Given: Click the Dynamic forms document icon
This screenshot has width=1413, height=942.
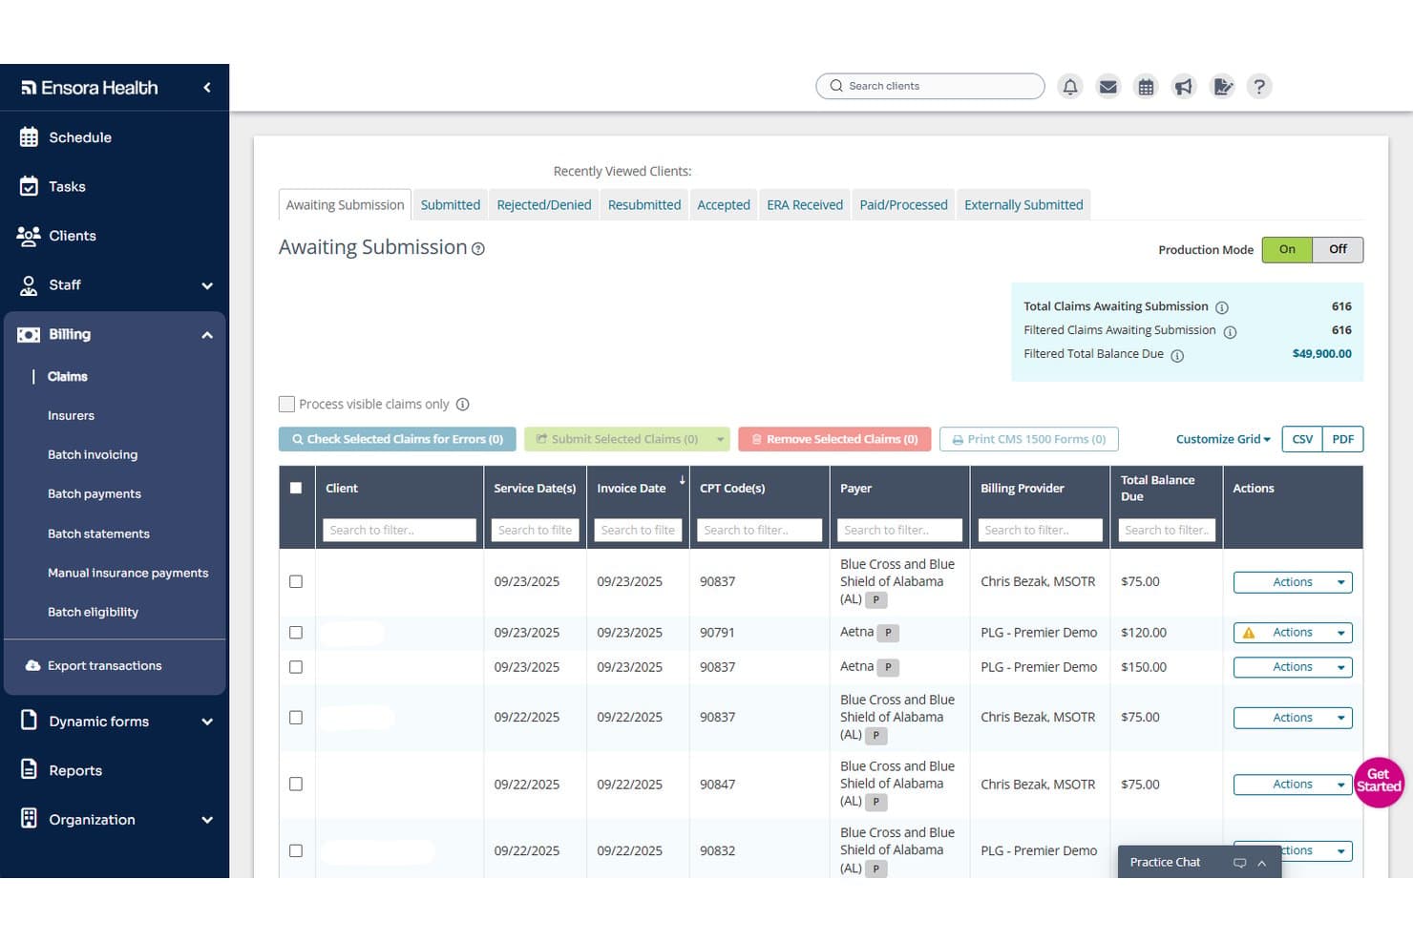Looking at the screenshot, I should pyautogui.click(x=29, y=721).
